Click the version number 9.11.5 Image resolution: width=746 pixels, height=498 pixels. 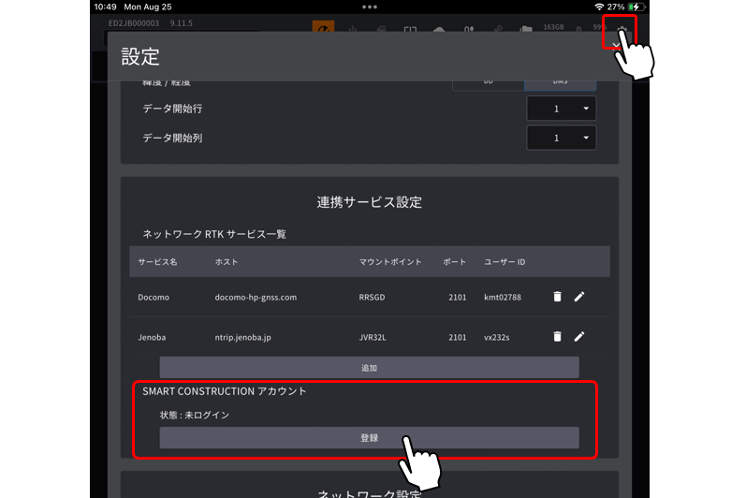[182, 23]
